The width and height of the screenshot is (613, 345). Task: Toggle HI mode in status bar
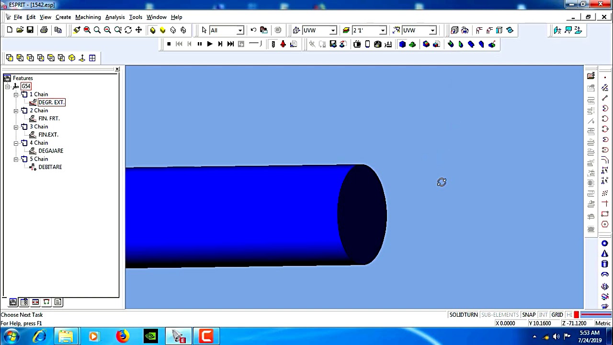(x=569, y=315)
